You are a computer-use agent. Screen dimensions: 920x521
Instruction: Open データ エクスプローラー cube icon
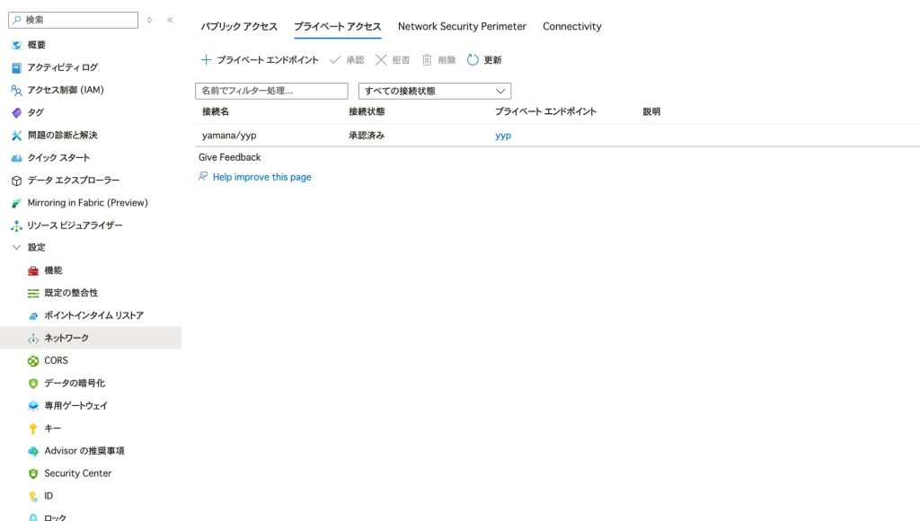(16, 181)
